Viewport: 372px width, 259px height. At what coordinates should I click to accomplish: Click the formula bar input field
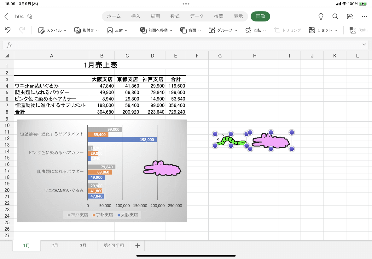tap(189, 45)
